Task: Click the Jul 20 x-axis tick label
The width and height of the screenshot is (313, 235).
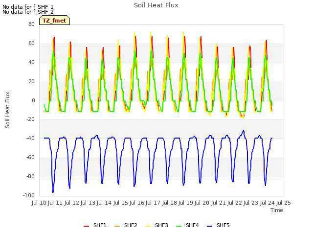Action: click(202, 203)
